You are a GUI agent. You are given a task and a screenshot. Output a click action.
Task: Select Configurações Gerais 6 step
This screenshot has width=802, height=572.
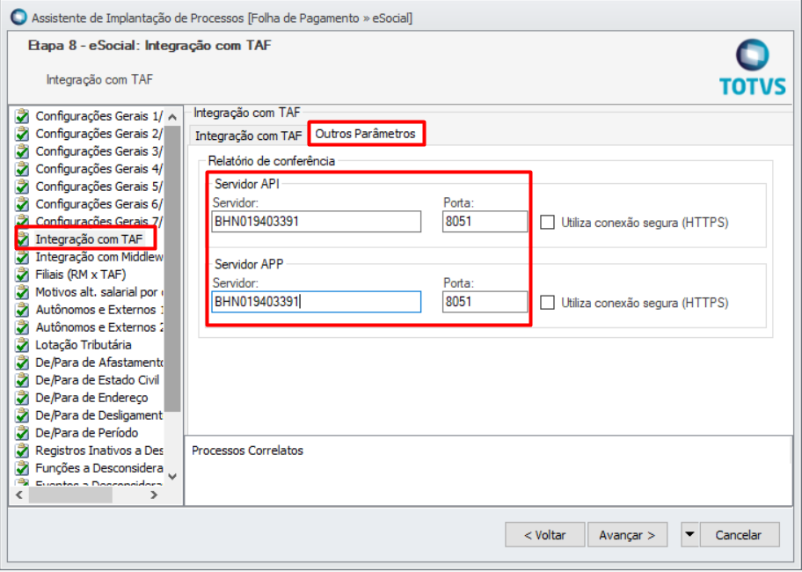[x=98, y=204]
